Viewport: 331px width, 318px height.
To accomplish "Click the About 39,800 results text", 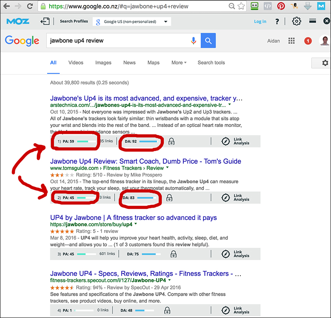I will (89, 83).
